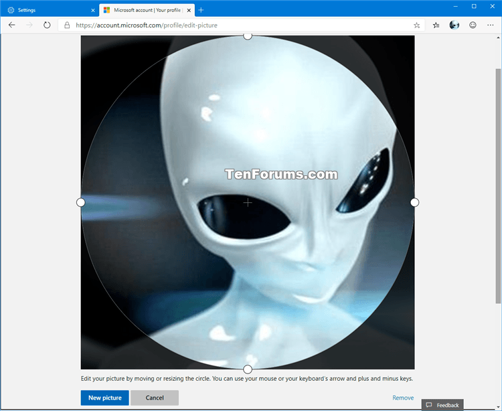Viewport: 502px width, 411px height.
Task: Open the Settings and more menu
Action: (x=490, y=25)
